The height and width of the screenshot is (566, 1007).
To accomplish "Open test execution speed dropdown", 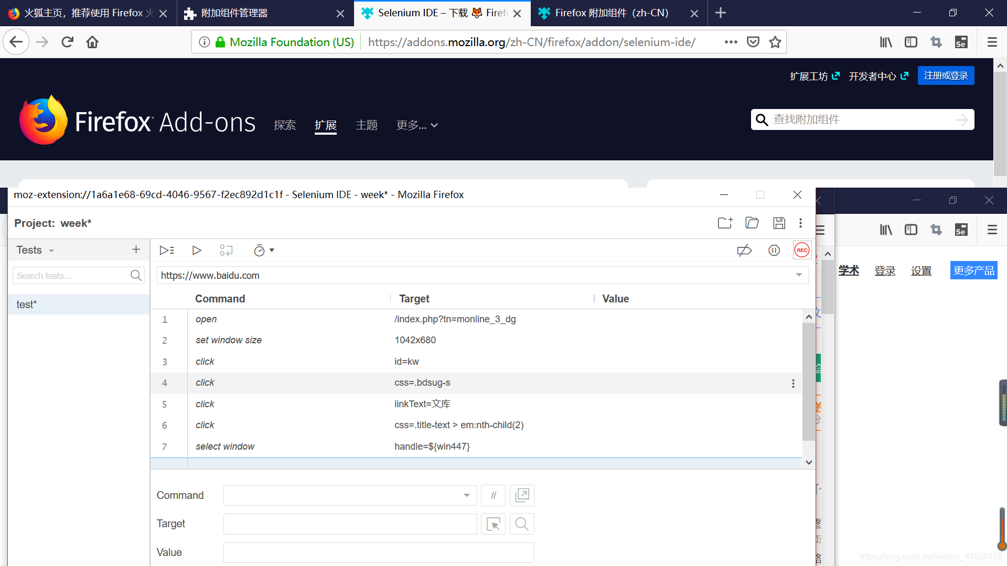I will tap(264, 251).
